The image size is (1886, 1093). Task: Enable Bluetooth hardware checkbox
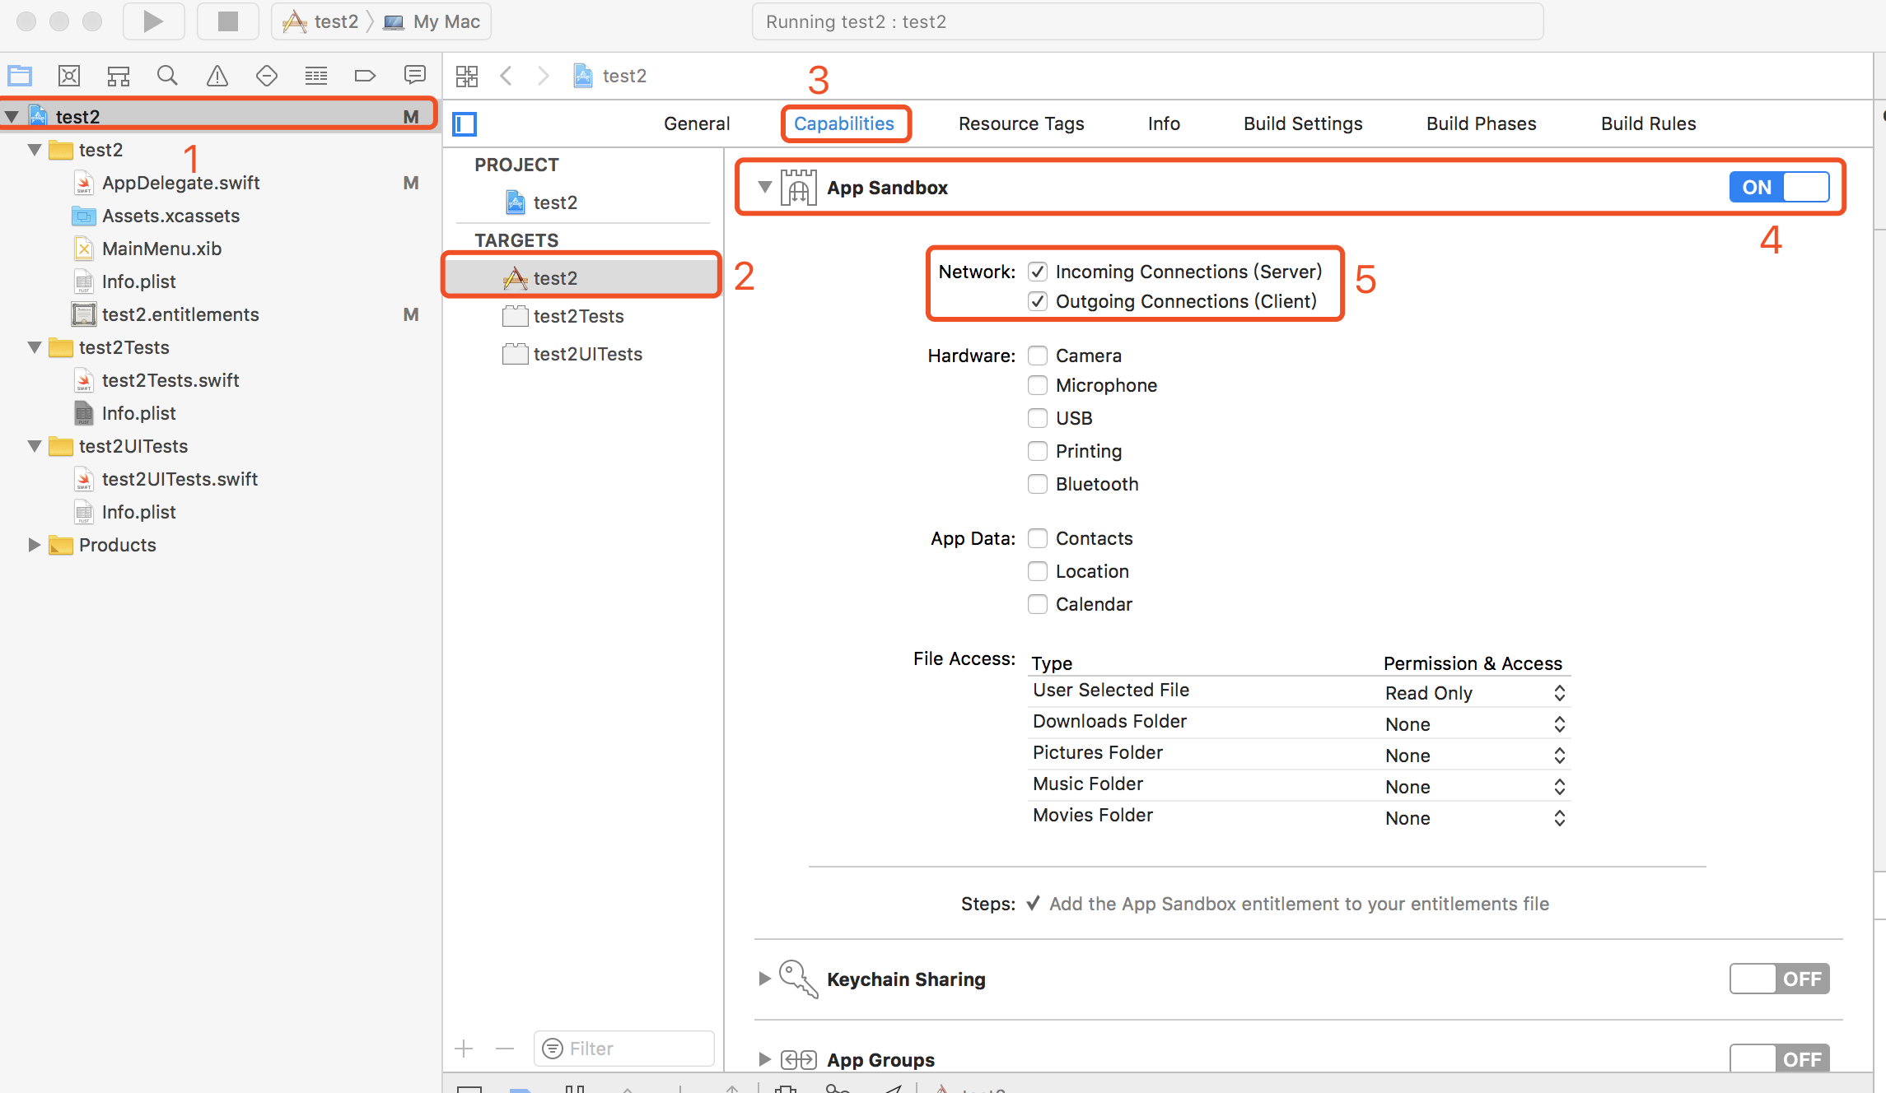point(1038,484)
